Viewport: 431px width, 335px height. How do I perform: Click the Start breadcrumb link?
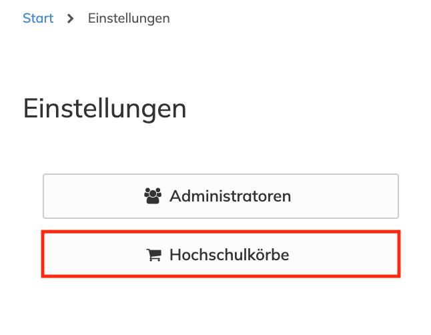point(38,18)
